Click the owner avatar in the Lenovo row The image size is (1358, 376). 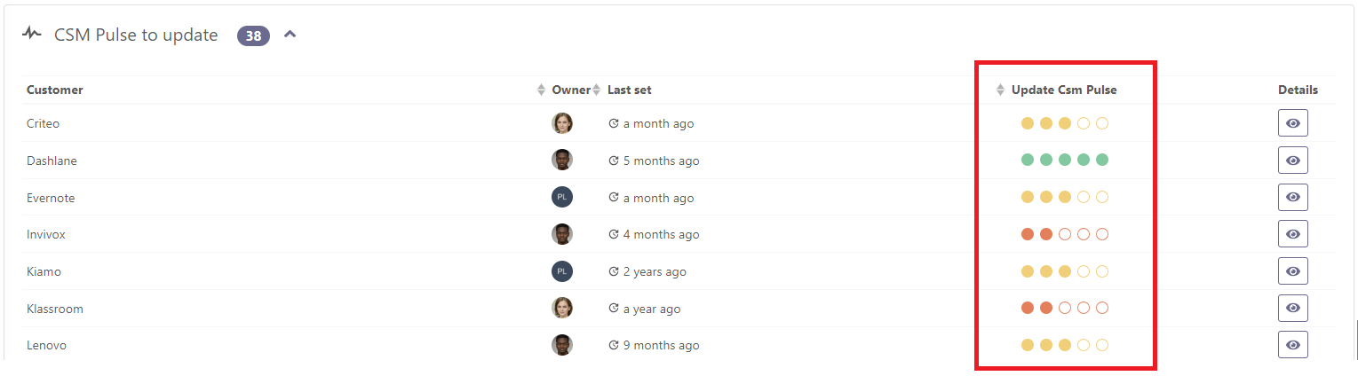[561, 345]
